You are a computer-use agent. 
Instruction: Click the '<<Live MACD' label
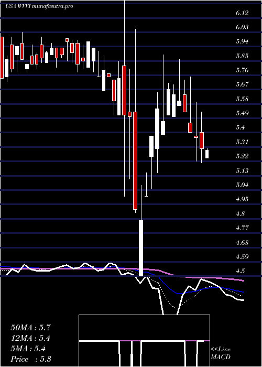click(x=221, y=353)
